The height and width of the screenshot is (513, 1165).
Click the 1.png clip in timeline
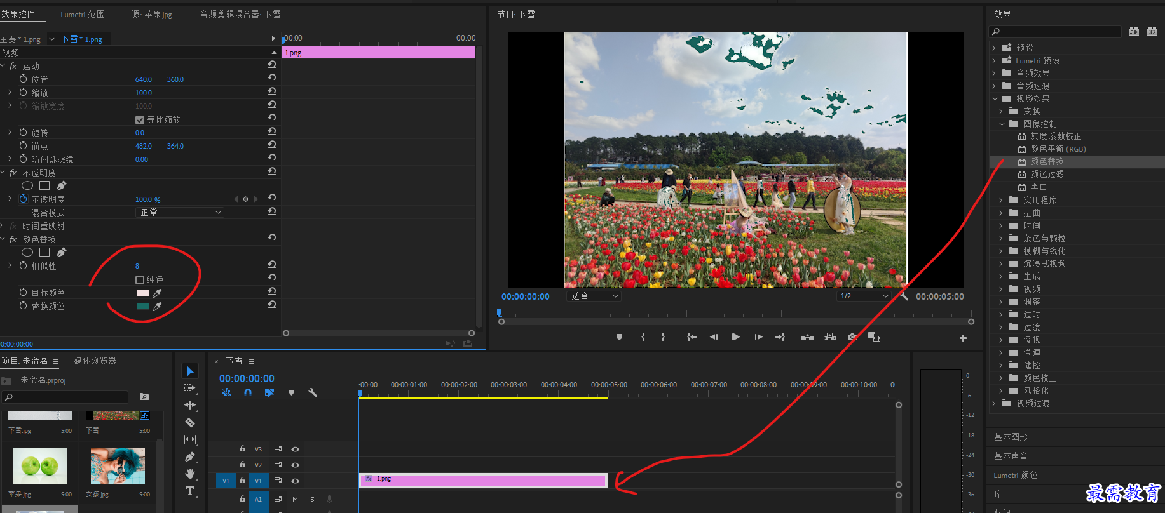click(x=483, y=480)
